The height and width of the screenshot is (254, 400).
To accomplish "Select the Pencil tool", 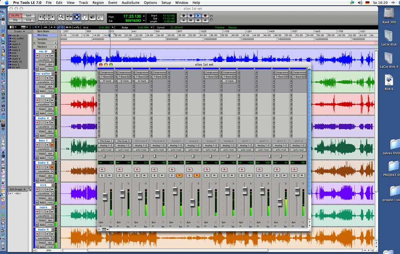I will (x=100, y=17).
